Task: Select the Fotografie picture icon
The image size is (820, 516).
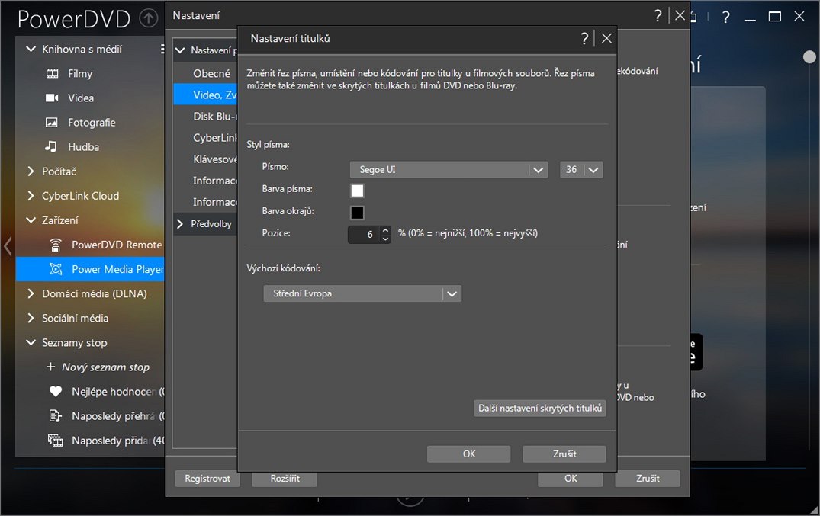Action: tap(52, 123)
